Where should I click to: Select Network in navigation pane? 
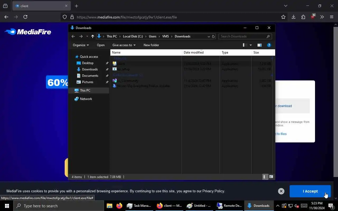86,99
